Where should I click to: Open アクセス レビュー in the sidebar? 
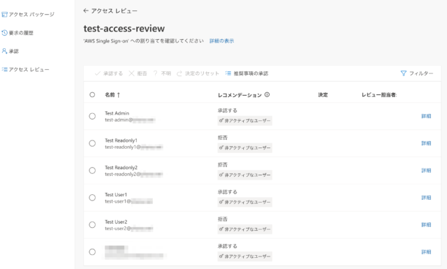(x=25, y=69)
